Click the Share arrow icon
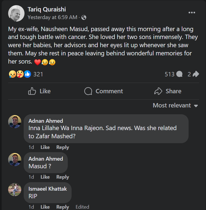206x210 pixels. 158,91
